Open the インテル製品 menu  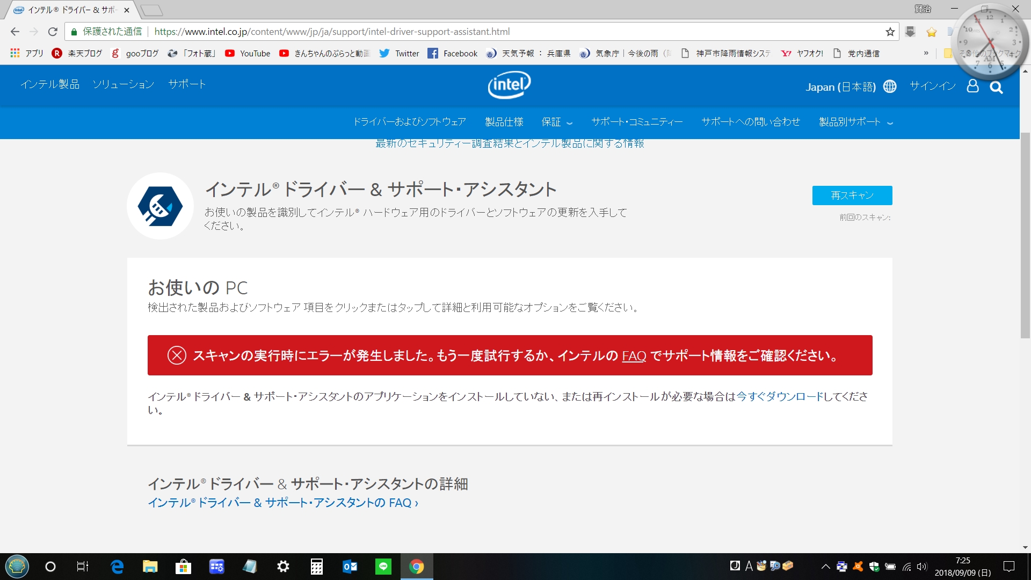pyautogui.click(x=50, y=84)
